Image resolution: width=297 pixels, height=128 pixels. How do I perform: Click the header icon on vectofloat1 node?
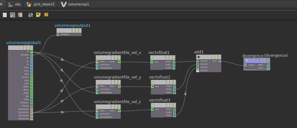tap(153, 57)
